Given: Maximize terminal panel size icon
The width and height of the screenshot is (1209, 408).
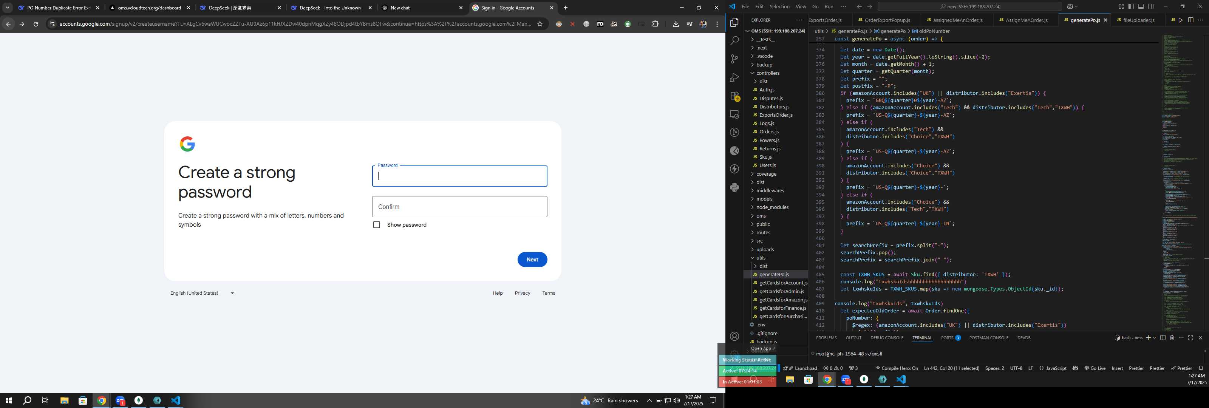Looking at the screenshot, I should pyautogui.click(x=1191, y=338).
